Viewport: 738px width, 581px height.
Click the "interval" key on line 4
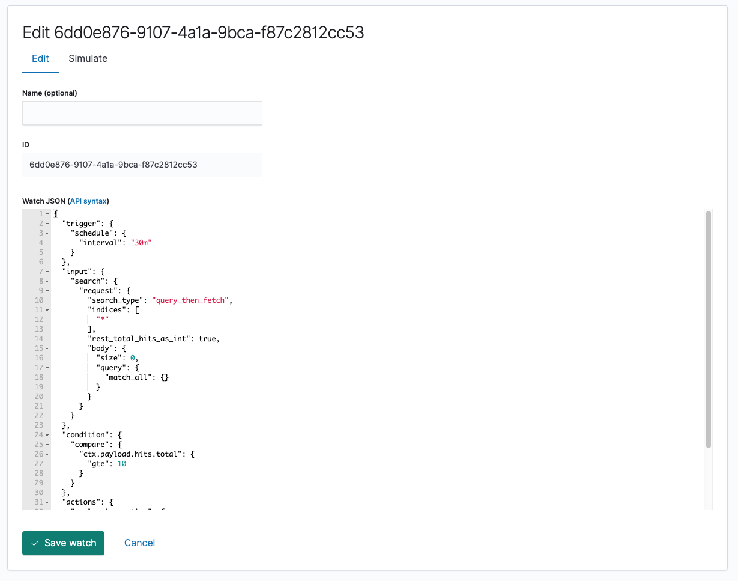point(100,243)
